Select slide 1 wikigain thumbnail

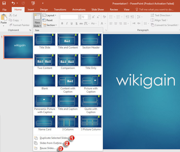pos(19,47)
